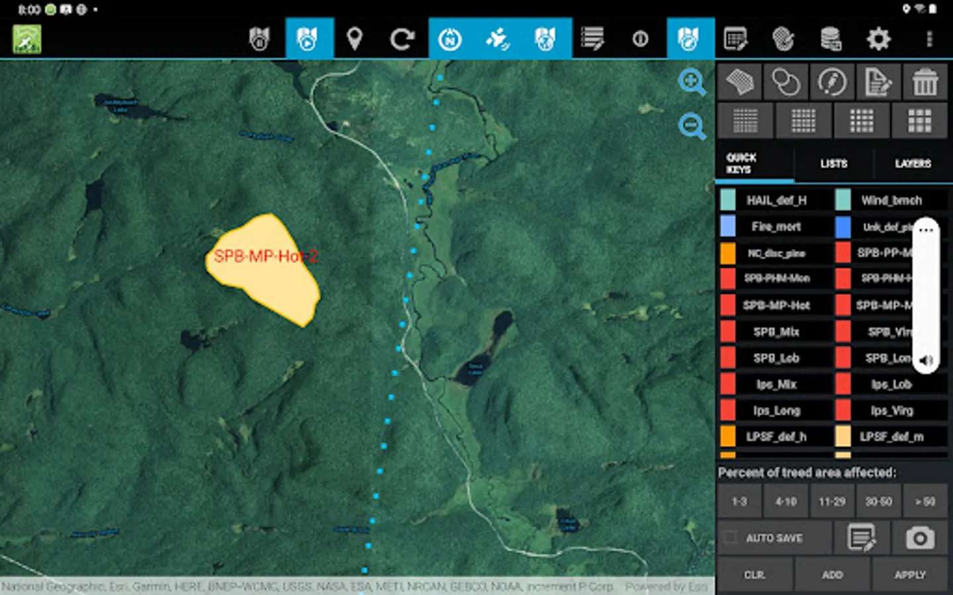Switch to the LISTS tab

[833, 164]
